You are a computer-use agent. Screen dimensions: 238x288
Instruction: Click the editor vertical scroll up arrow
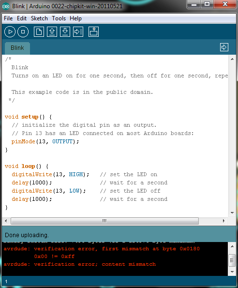pyautogui.click(x=232, y=59)
